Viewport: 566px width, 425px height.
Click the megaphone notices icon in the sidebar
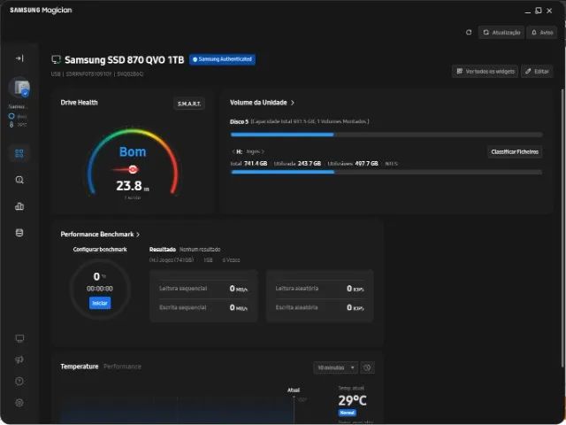(19, 359)
